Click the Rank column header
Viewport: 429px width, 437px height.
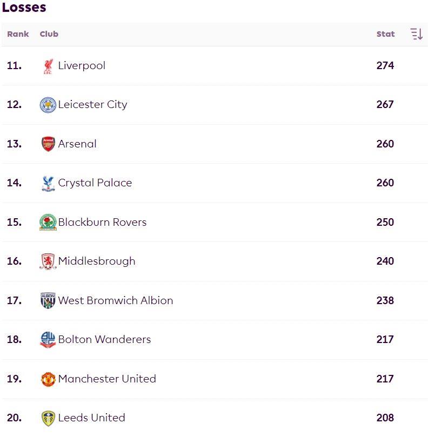point(18,34)
